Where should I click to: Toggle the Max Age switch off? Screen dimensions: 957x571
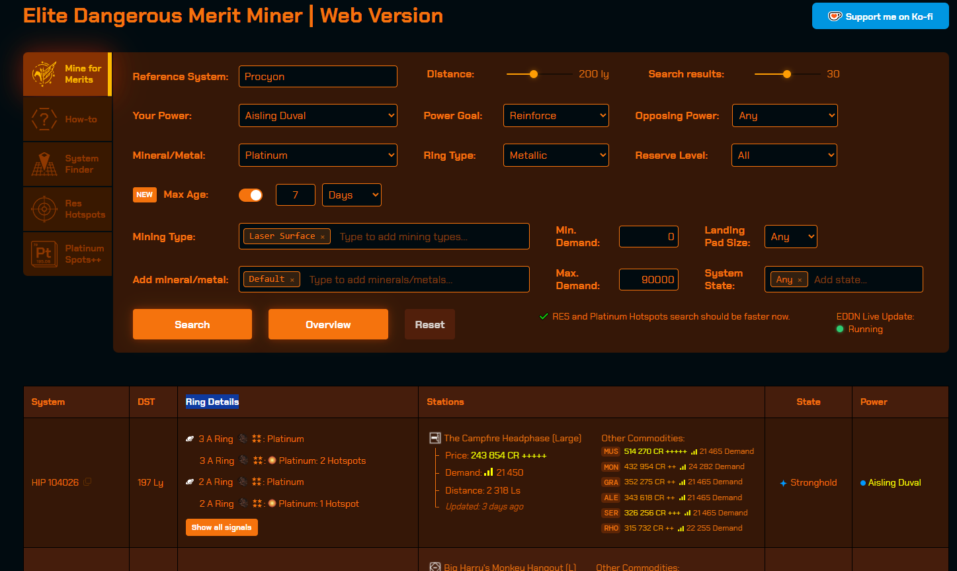(x=251, y=195)
